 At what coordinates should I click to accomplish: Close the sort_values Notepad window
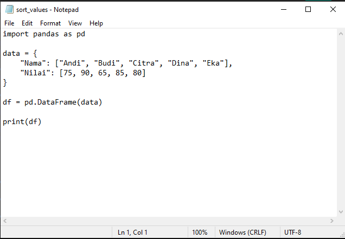tap(333, 9)
